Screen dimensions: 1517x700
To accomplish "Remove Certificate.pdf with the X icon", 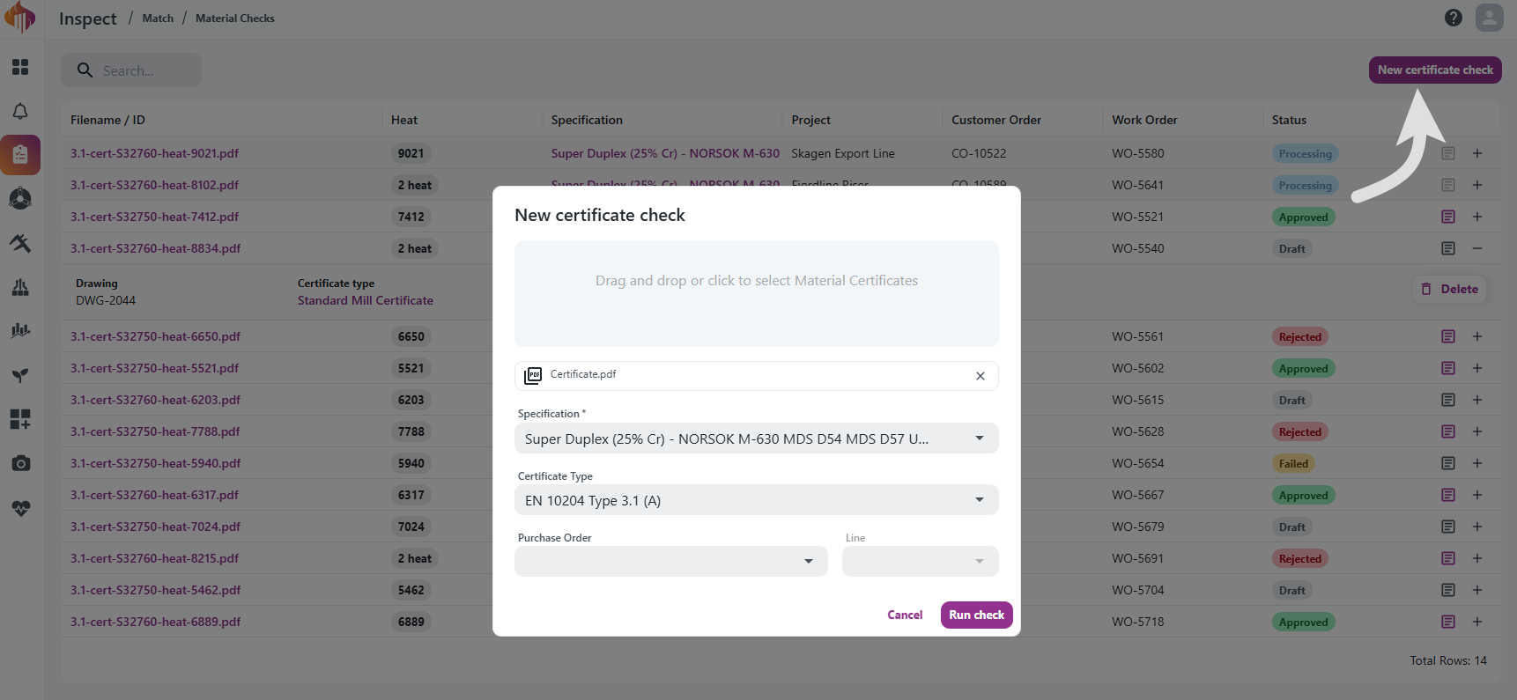I will coord(980,376).
